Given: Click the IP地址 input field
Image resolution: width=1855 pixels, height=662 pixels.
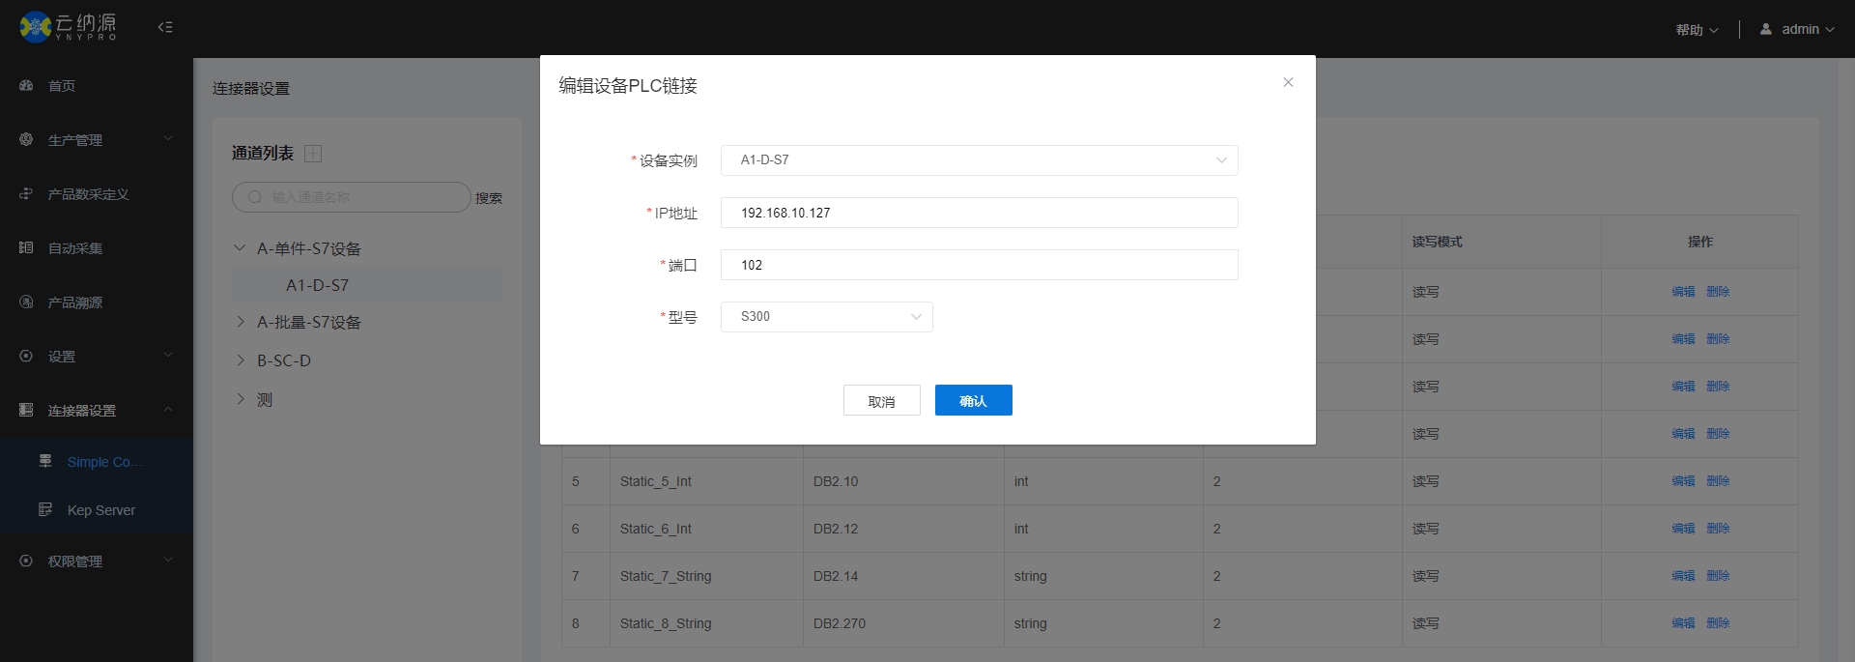Looking at the screenshot, I should [x=979, y=213].
